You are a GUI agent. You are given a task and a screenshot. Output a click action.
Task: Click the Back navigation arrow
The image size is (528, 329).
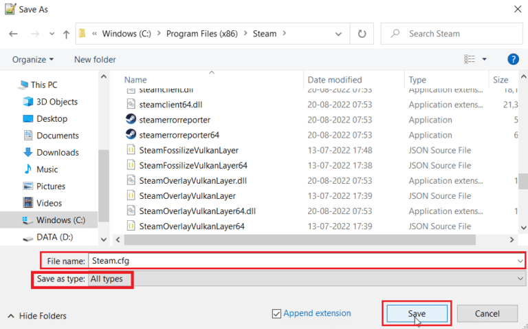[14, 33]
